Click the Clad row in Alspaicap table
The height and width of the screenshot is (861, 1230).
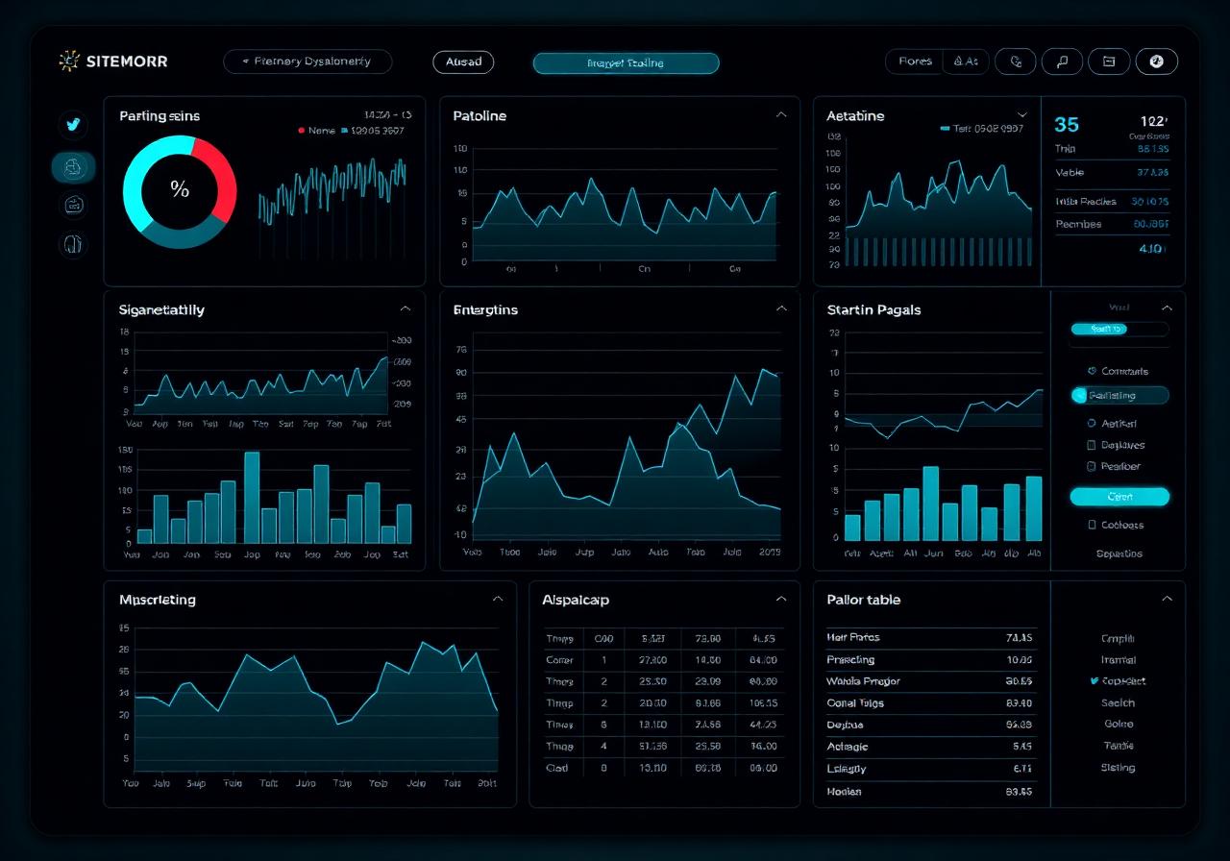[x=664, y=768]
